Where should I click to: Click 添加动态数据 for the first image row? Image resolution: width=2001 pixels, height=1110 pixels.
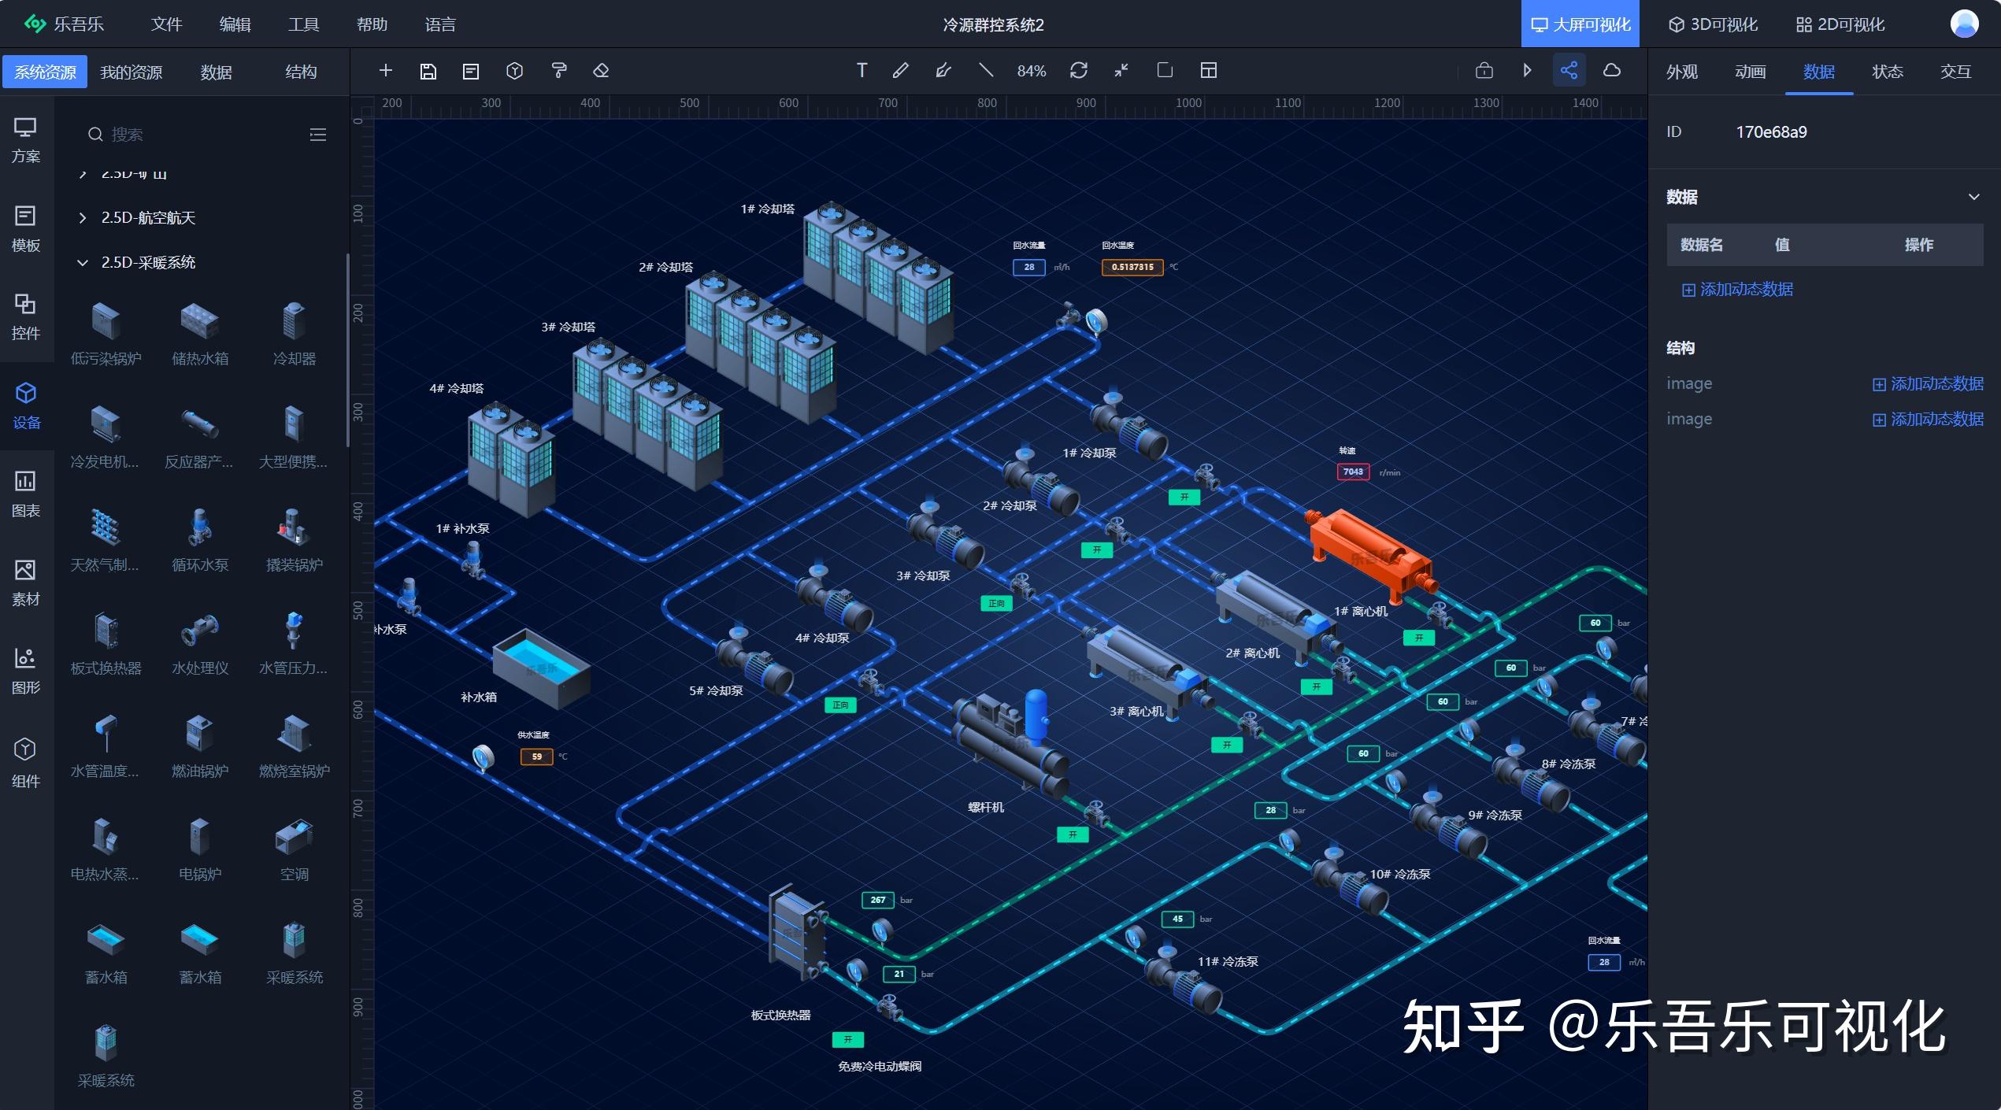(1928, 384)
